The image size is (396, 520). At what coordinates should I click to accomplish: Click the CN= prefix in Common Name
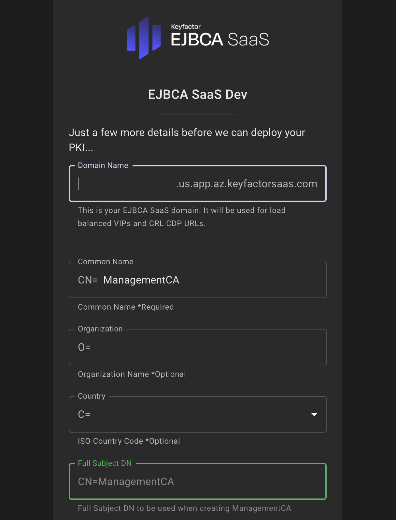coord(88,280)
